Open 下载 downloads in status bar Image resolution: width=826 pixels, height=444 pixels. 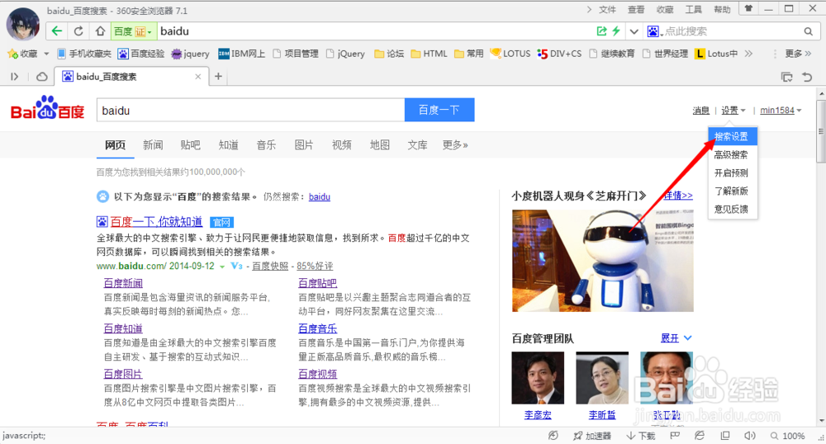[641, 436]
